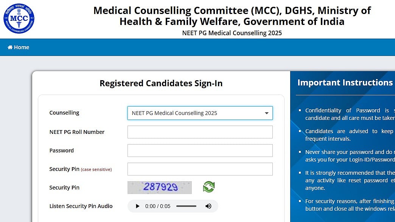Click the 0:00 / 0:05 time display
The image size is (395, 222).
[x=159, y=206]
